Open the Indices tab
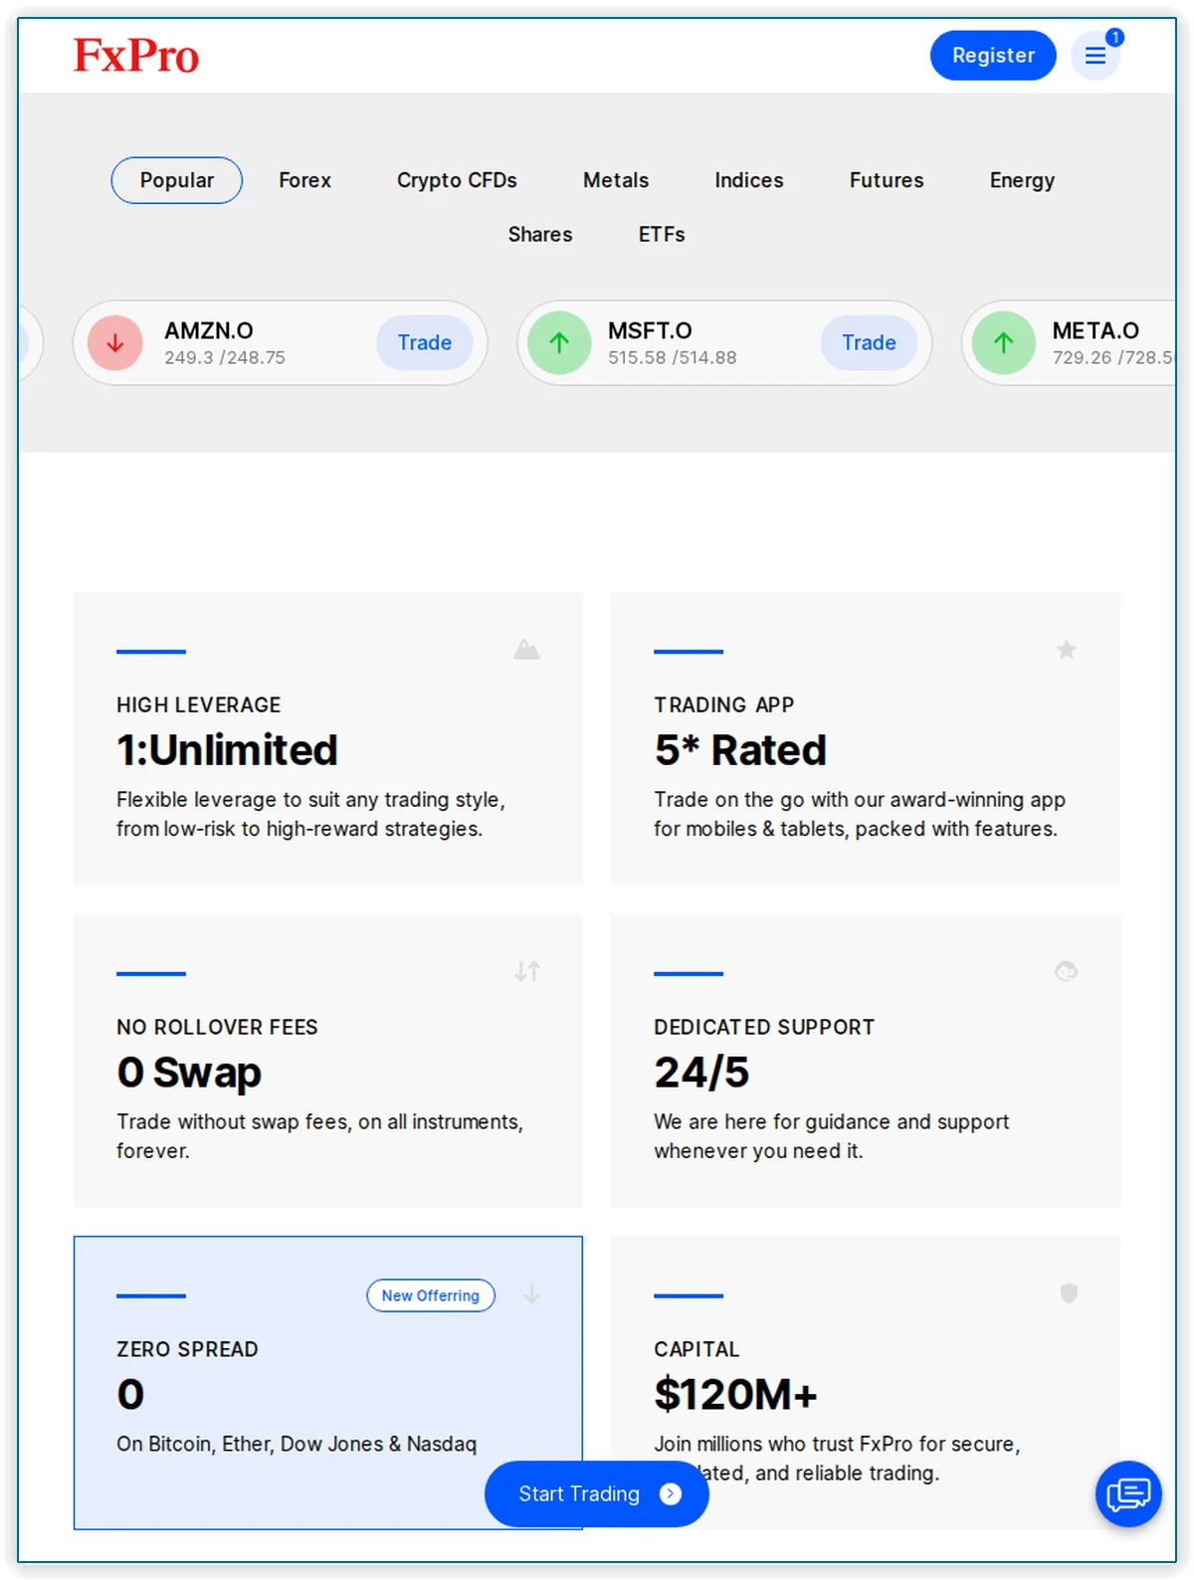 tap(749, 180)
